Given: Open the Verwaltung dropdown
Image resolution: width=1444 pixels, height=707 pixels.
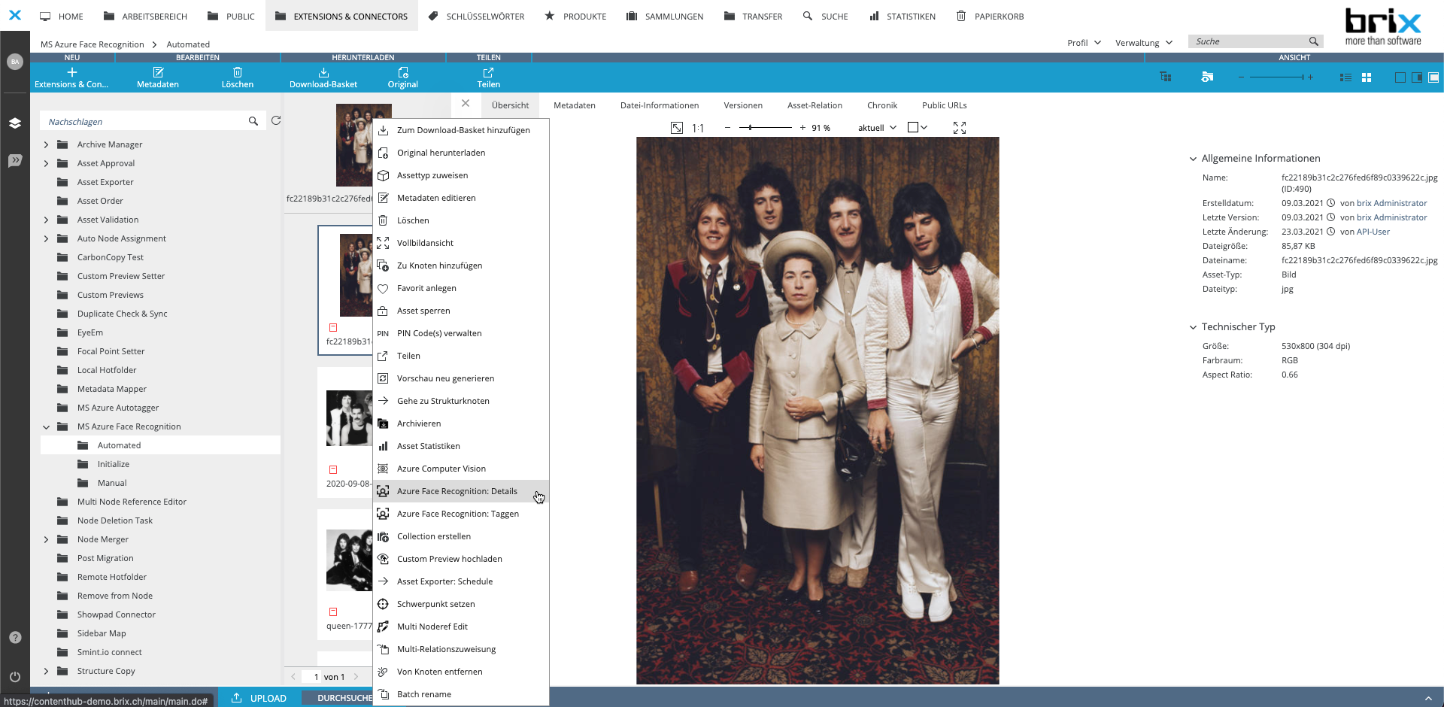Looking at the screenshot, I should (x=1144, y=43).
